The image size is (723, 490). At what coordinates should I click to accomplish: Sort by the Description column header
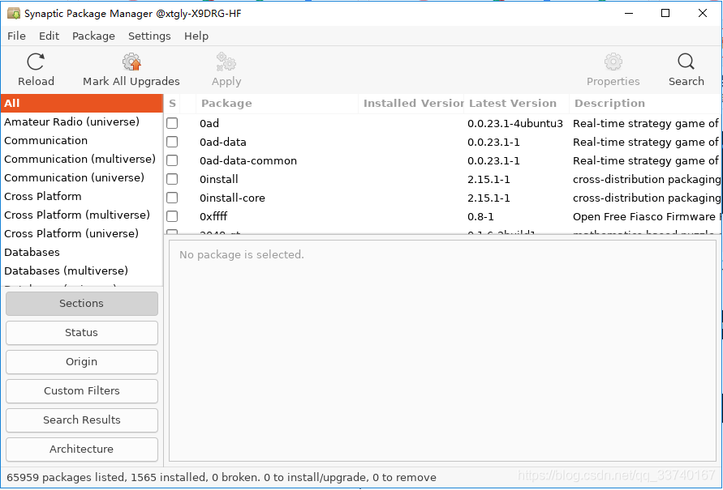point(646,103)
